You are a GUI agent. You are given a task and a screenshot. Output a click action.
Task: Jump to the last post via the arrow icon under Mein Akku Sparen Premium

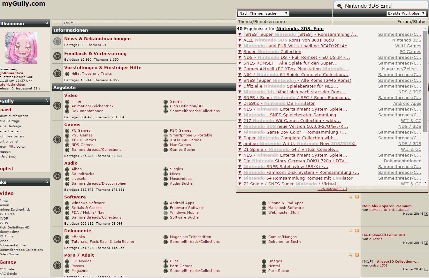(x=426, y=214)
